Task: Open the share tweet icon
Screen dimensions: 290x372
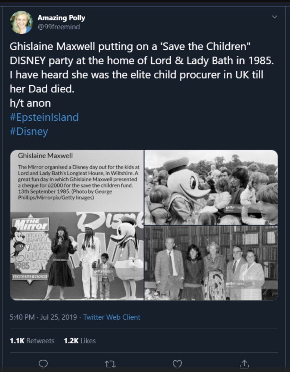Action: click(x=244, y=364)
